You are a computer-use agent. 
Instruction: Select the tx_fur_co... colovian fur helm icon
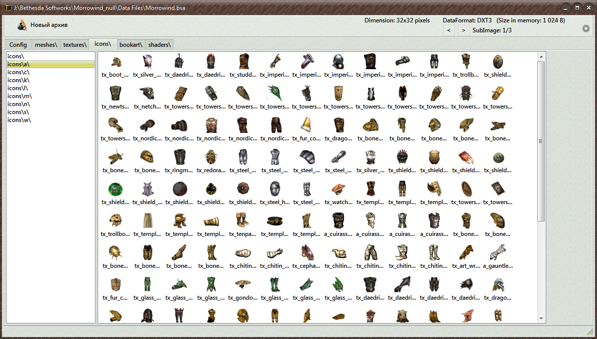coord(307,125)
